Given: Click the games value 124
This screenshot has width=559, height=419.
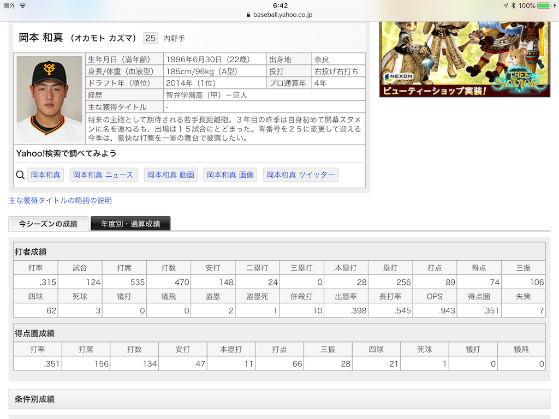Looking at the screenshot, I should click(x=93, y=282).
